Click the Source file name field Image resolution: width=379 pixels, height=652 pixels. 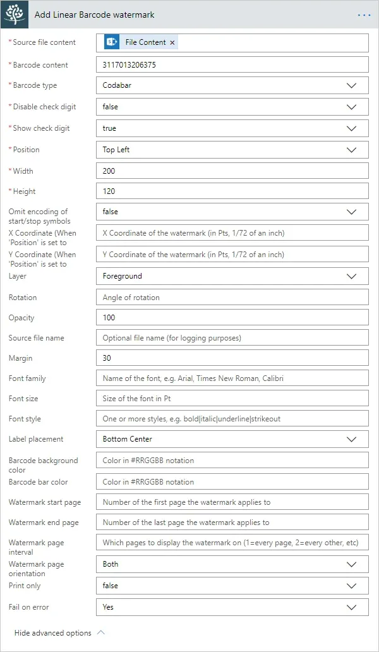tap(232, 337)
